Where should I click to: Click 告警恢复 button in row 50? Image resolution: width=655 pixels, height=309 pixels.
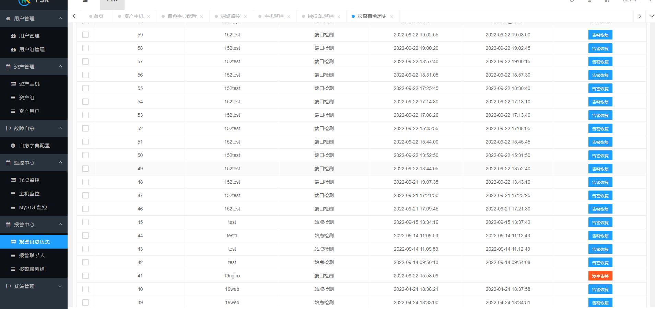(x=600, y=156)
